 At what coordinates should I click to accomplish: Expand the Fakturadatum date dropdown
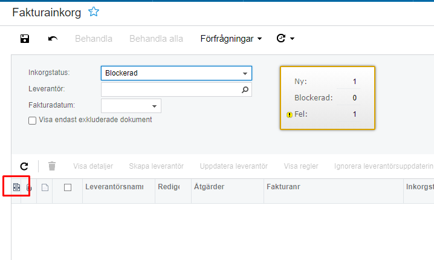154,106
